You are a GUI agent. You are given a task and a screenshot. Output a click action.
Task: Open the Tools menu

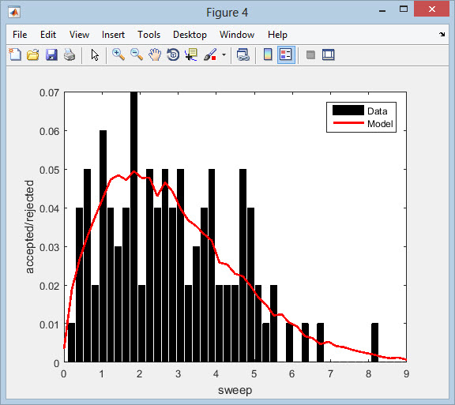point(149,35)
